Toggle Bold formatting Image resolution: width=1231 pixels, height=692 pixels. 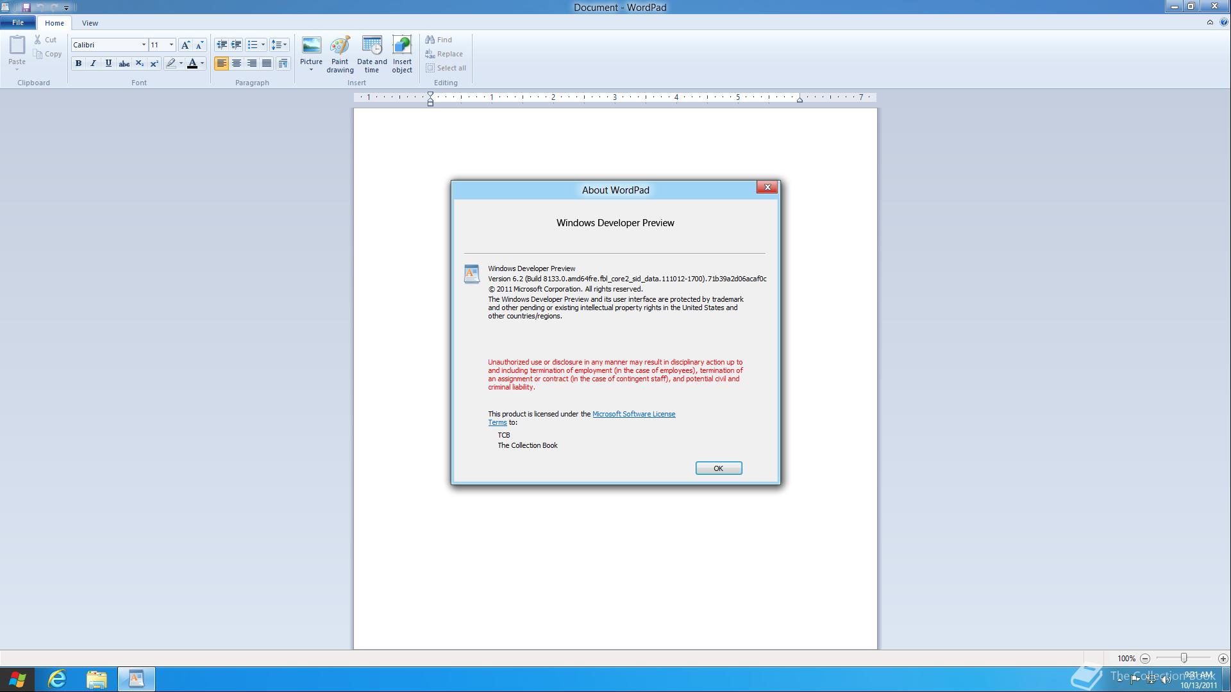(78, 63)
